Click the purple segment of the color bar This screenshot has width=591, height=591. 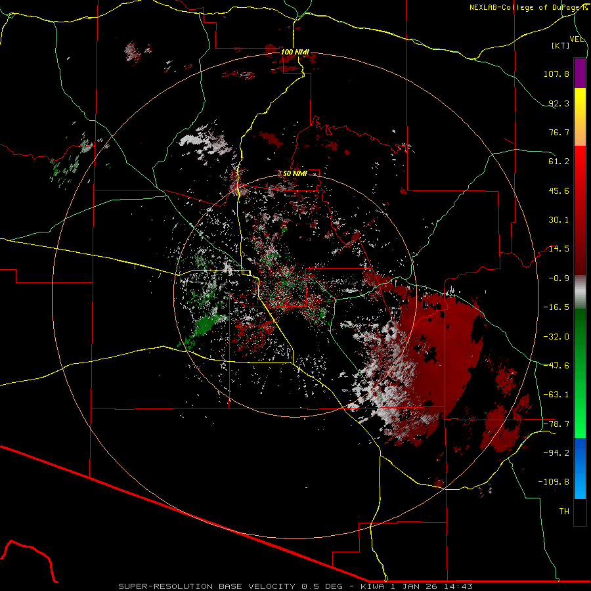pos(580,73)
